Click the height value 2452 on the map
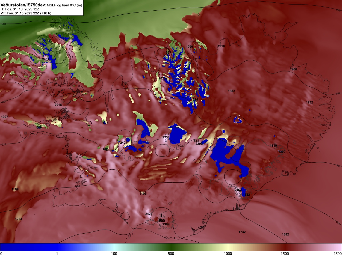The height and width of the screenshot is (256, 342). (x=238, y=190)
